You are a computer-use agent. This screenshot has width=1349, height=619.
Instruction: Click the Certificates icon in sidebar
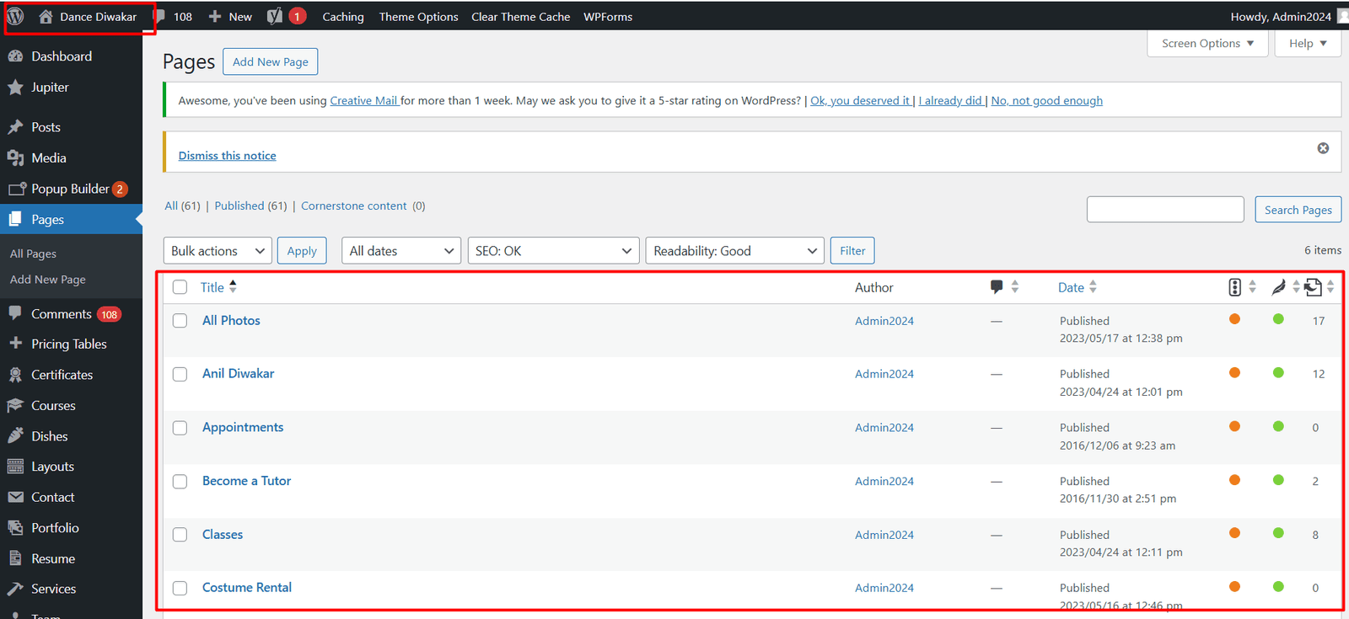coord(15,375)
